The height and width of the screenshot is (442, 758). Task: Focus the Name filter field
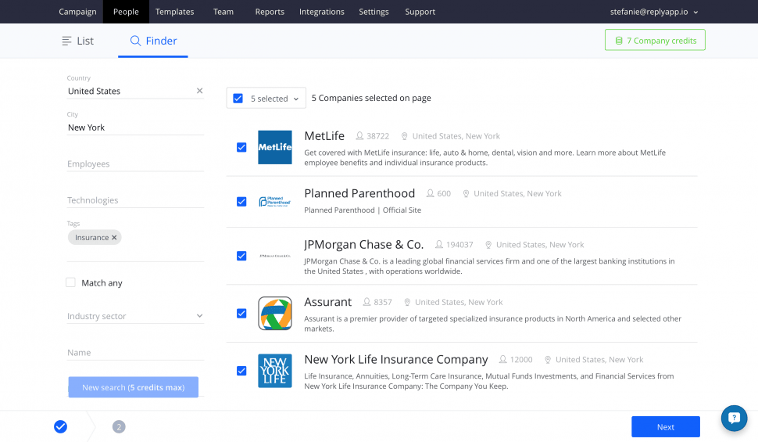[135, 353]
